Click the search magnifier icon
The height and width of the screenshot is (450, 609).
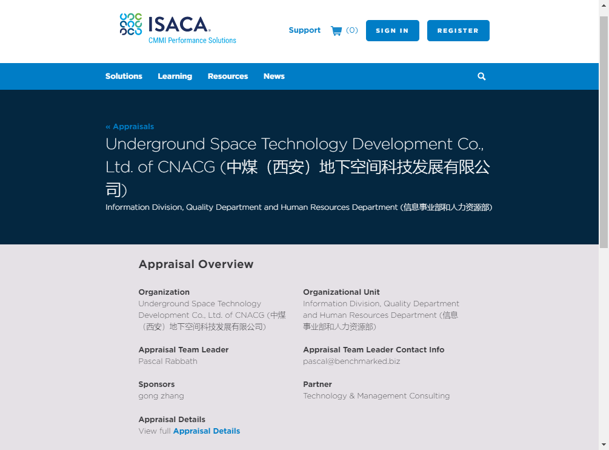pos(482,76)
